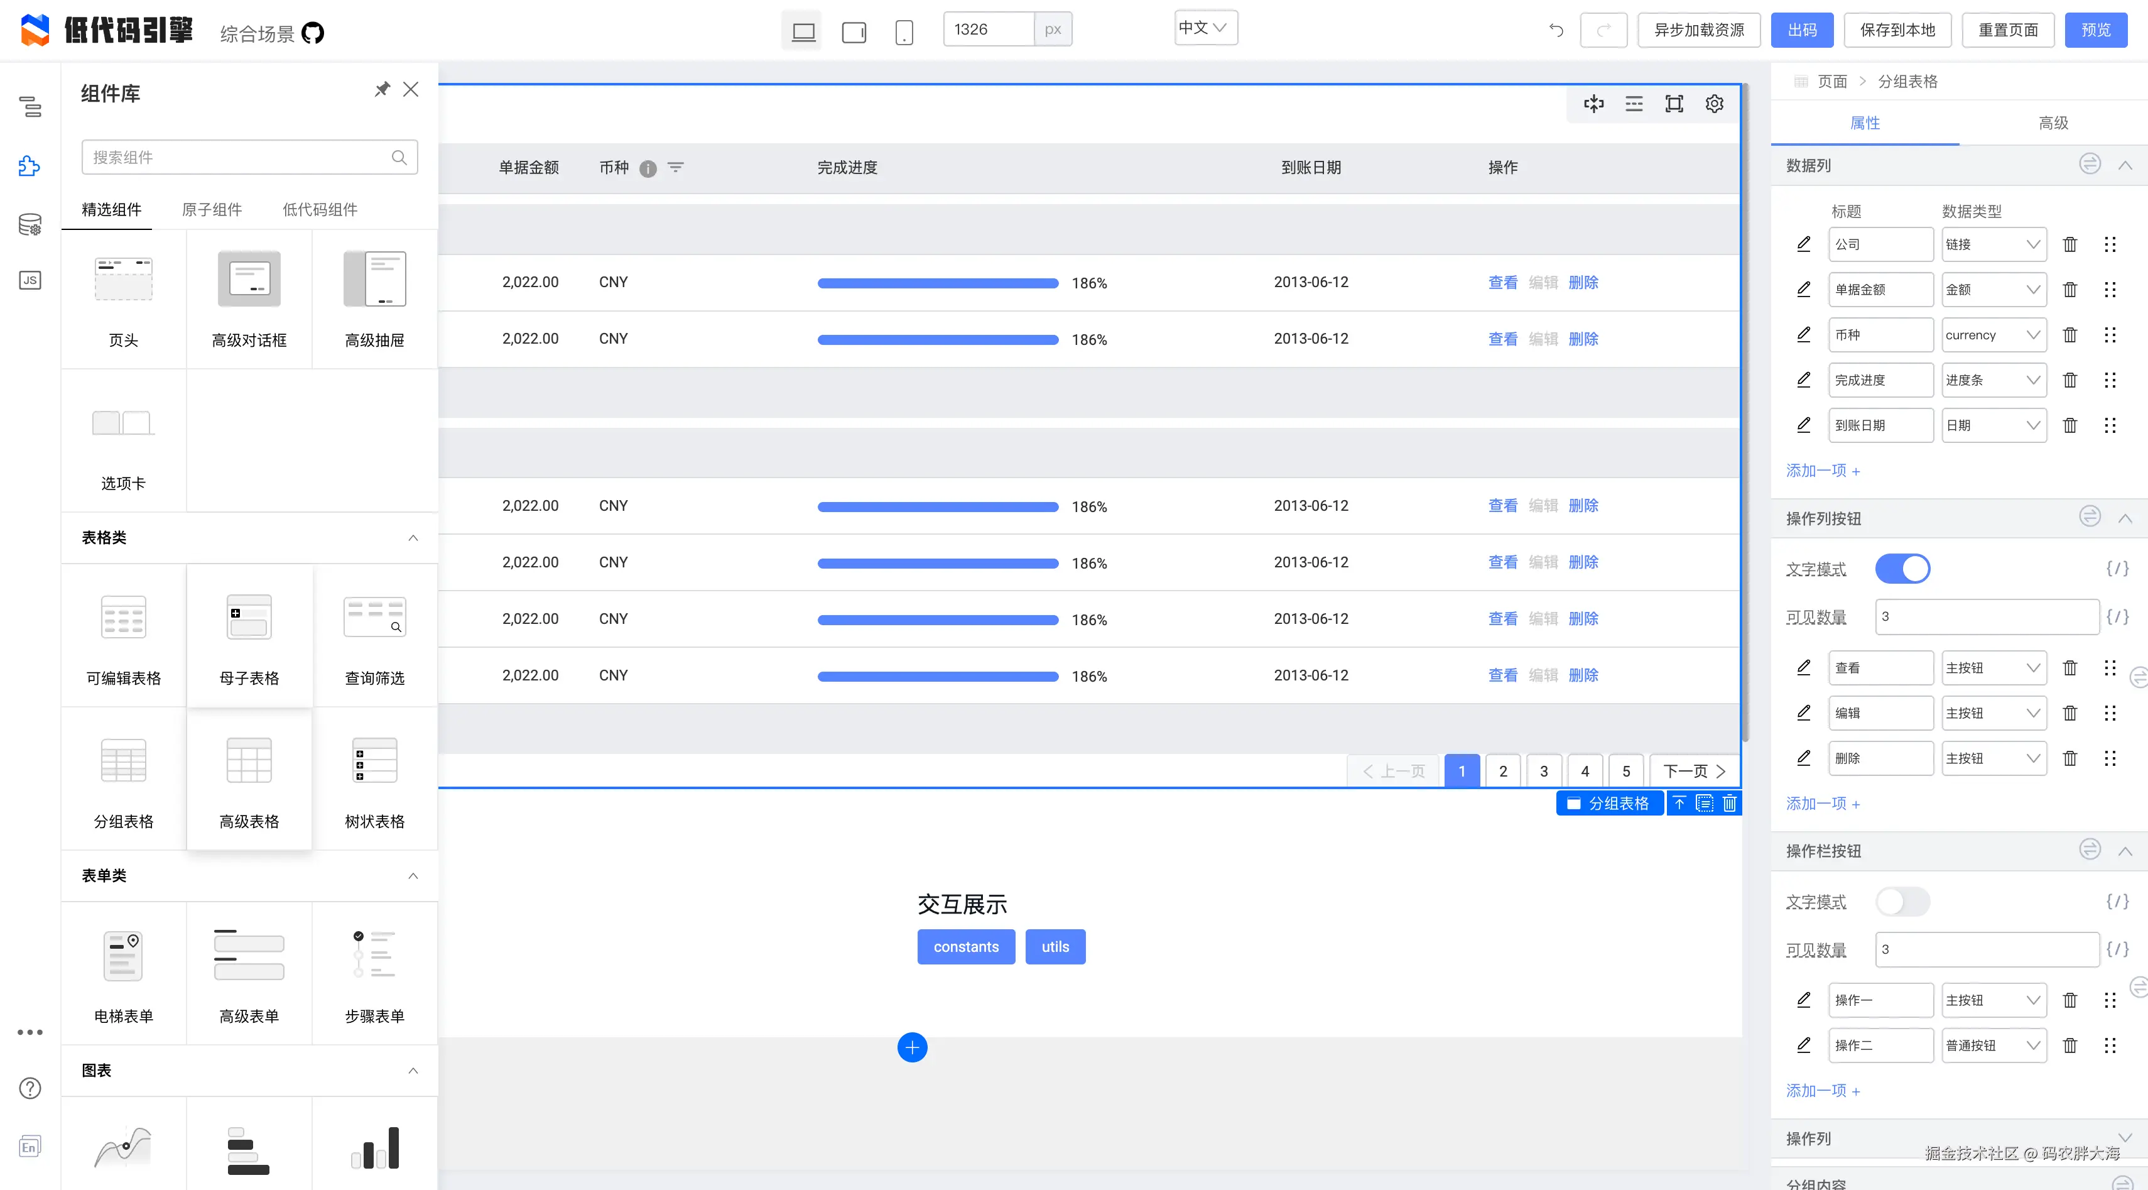The height and width of the screenshot is (1190, 2148).
Task: Collapse the 表格类 component section
Action: (413, 538)
